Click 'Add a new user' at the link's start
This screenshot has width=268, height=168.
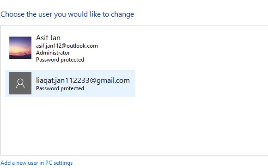coord(19,163)
